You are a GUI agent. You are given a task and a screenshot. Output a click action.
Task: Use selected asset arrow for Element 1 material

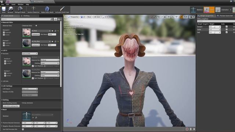click(53, 41)
